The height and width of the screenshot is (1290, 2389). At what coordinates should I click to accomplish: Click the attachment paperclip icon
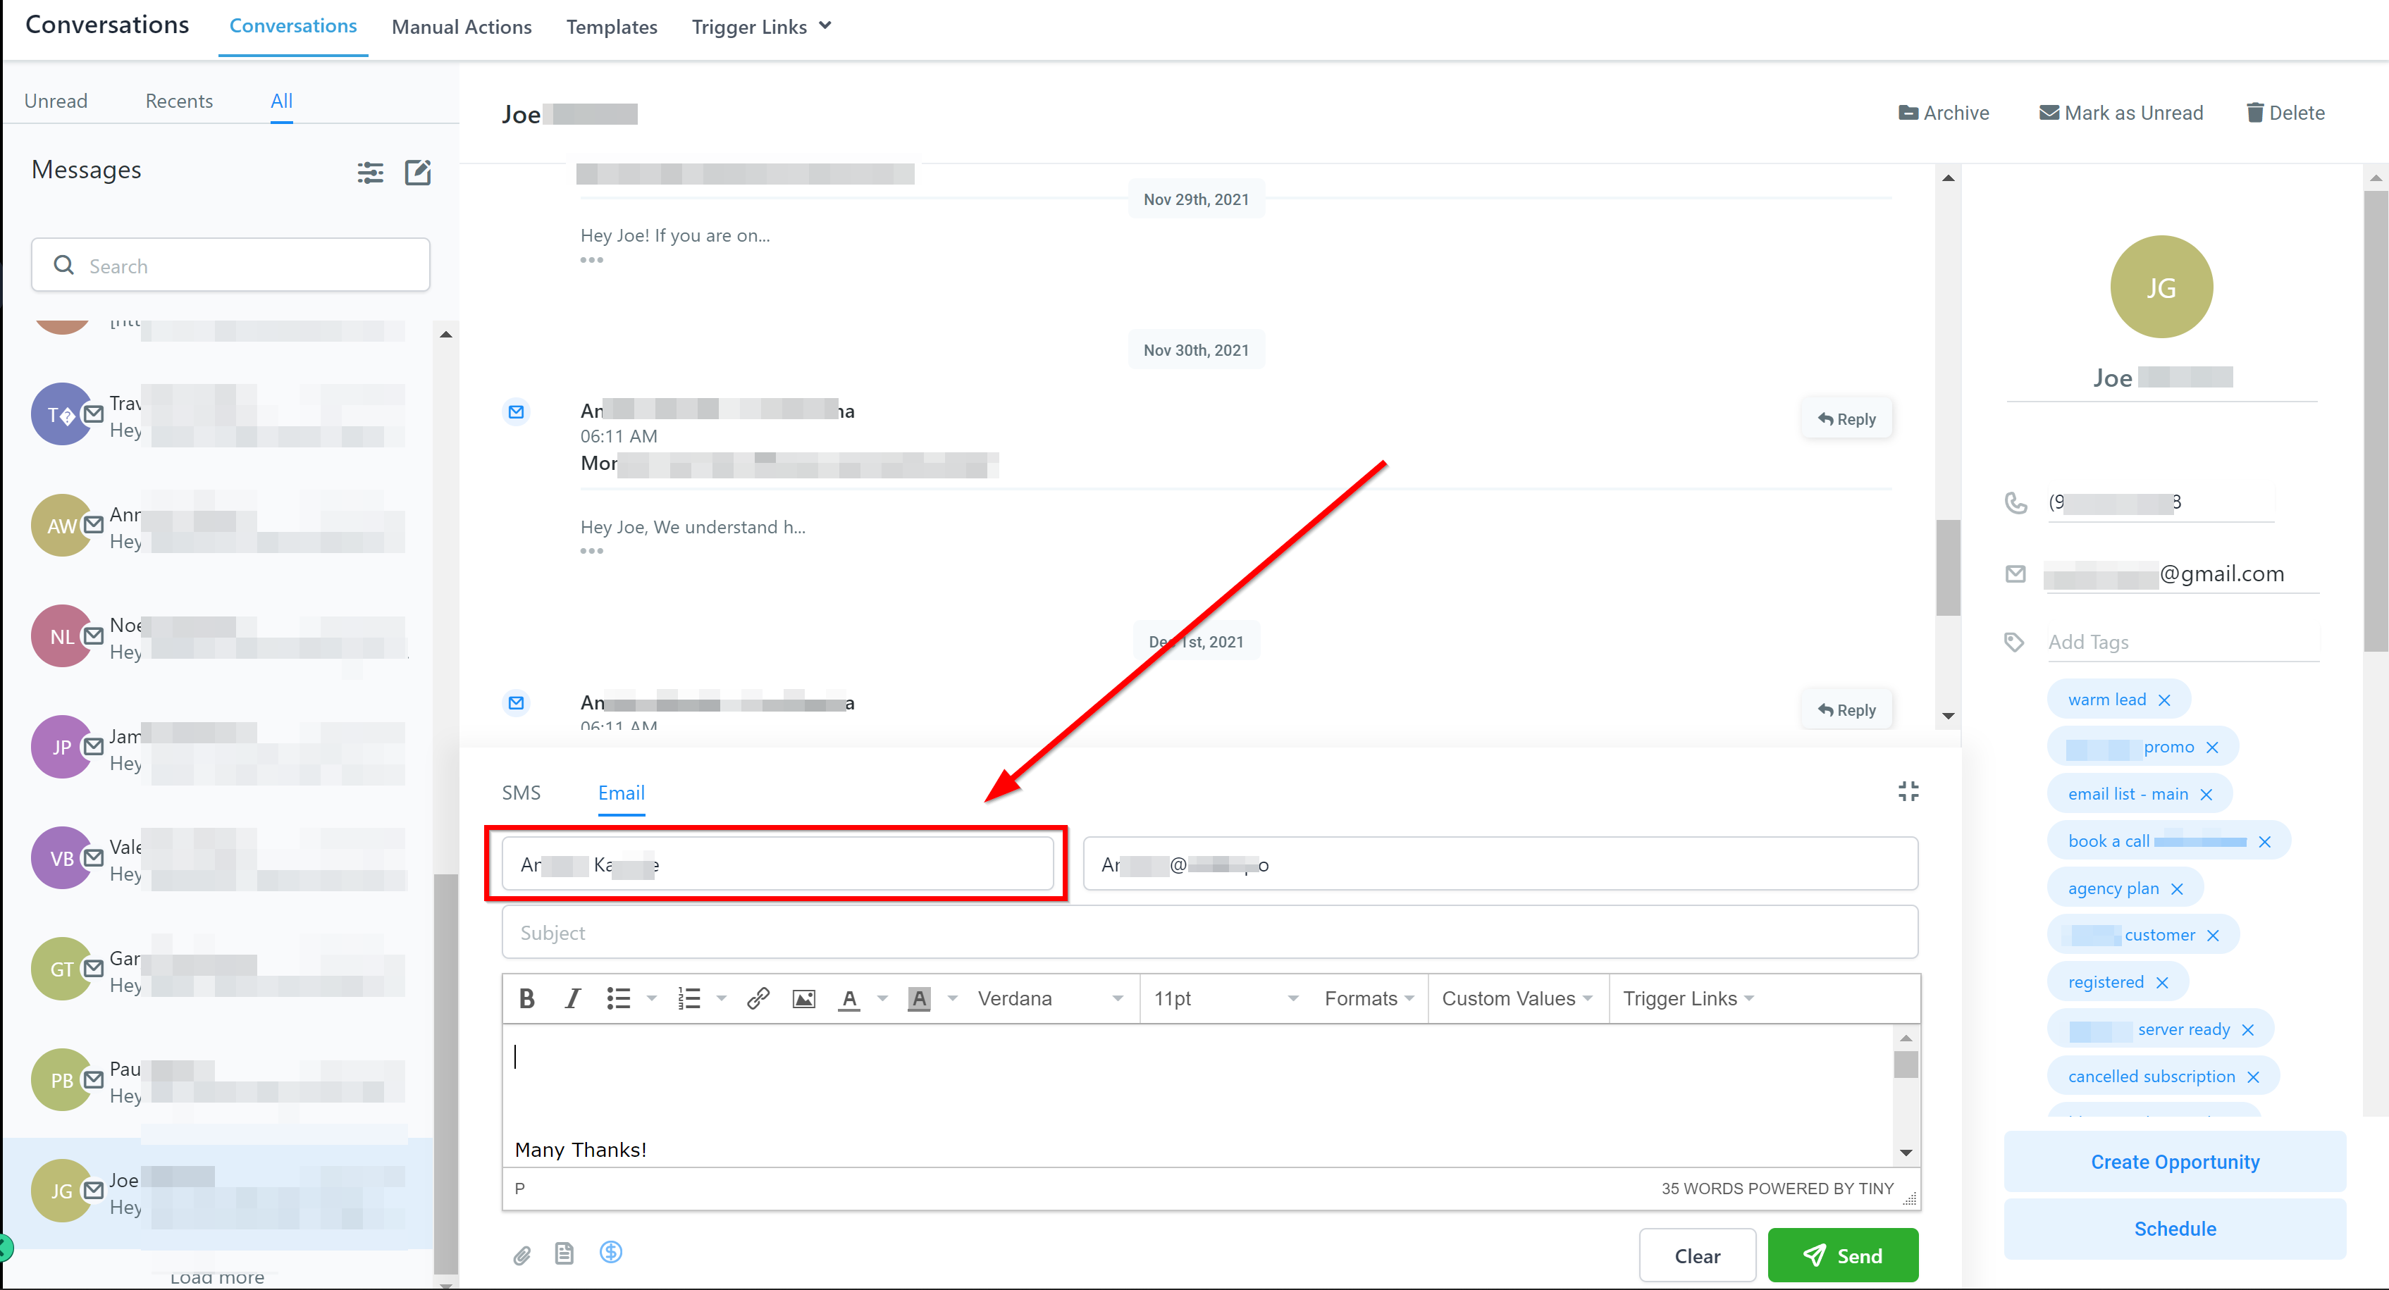point(522,1255)
